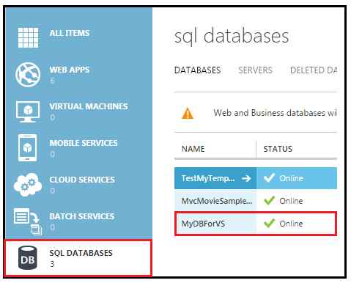Open the DELETED DATABASES tab
351x283 pixels.
(x=314, y=70)
